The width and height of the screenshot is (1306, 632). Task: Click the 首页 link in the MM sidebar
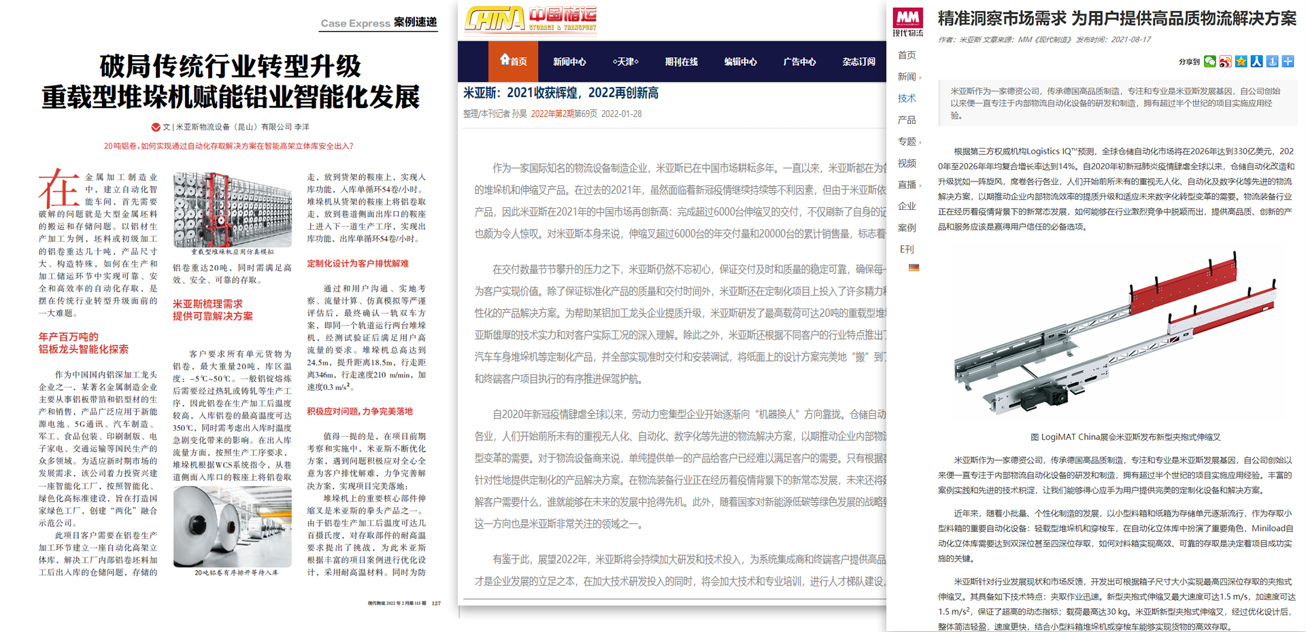click(907, 55)
